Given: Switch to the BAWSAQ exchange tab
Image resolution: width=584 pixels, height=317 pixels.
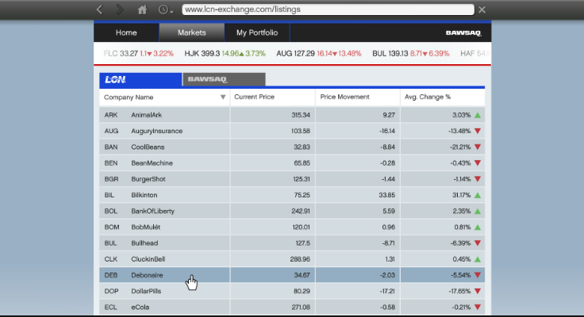Looking at the screenshot, I should (224, 80).
